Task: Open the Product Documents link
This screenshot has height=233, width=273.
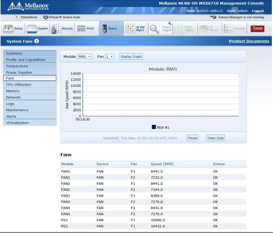Action: [x=249, y=41]
